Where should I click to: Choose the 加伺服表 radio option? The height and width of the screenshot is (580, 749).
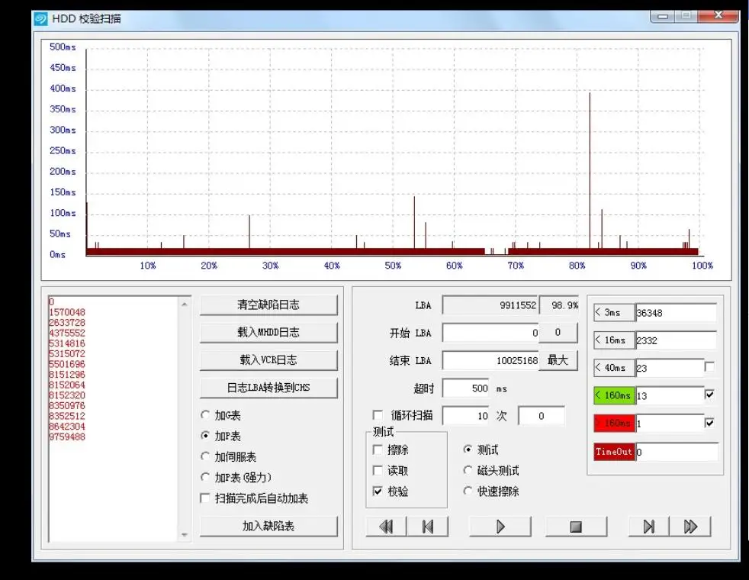pyautogui.click(x=205, y=456)
